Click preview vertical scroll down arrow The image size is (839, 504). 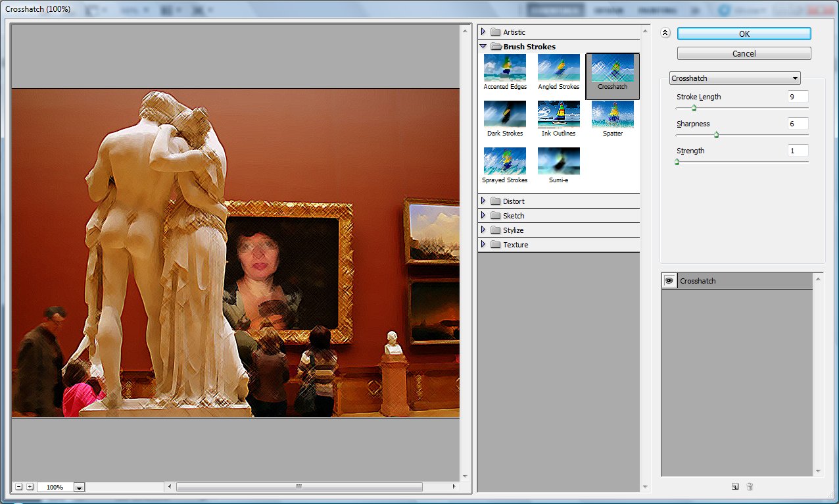(x=465, y=476)
